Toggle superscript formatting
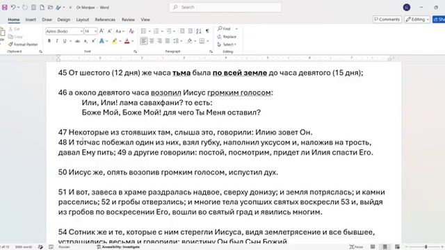This screenshot has width=445, height=250. pos(93,41)
